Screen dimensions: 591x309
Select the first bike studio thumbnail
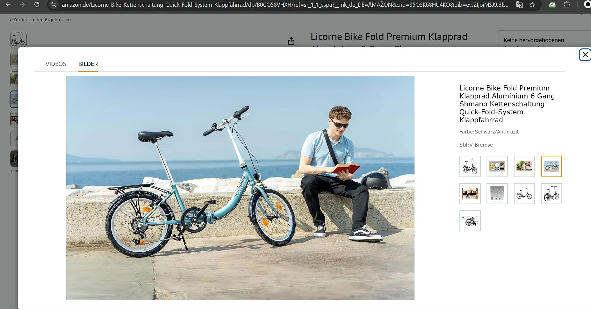tap(470, 166)
